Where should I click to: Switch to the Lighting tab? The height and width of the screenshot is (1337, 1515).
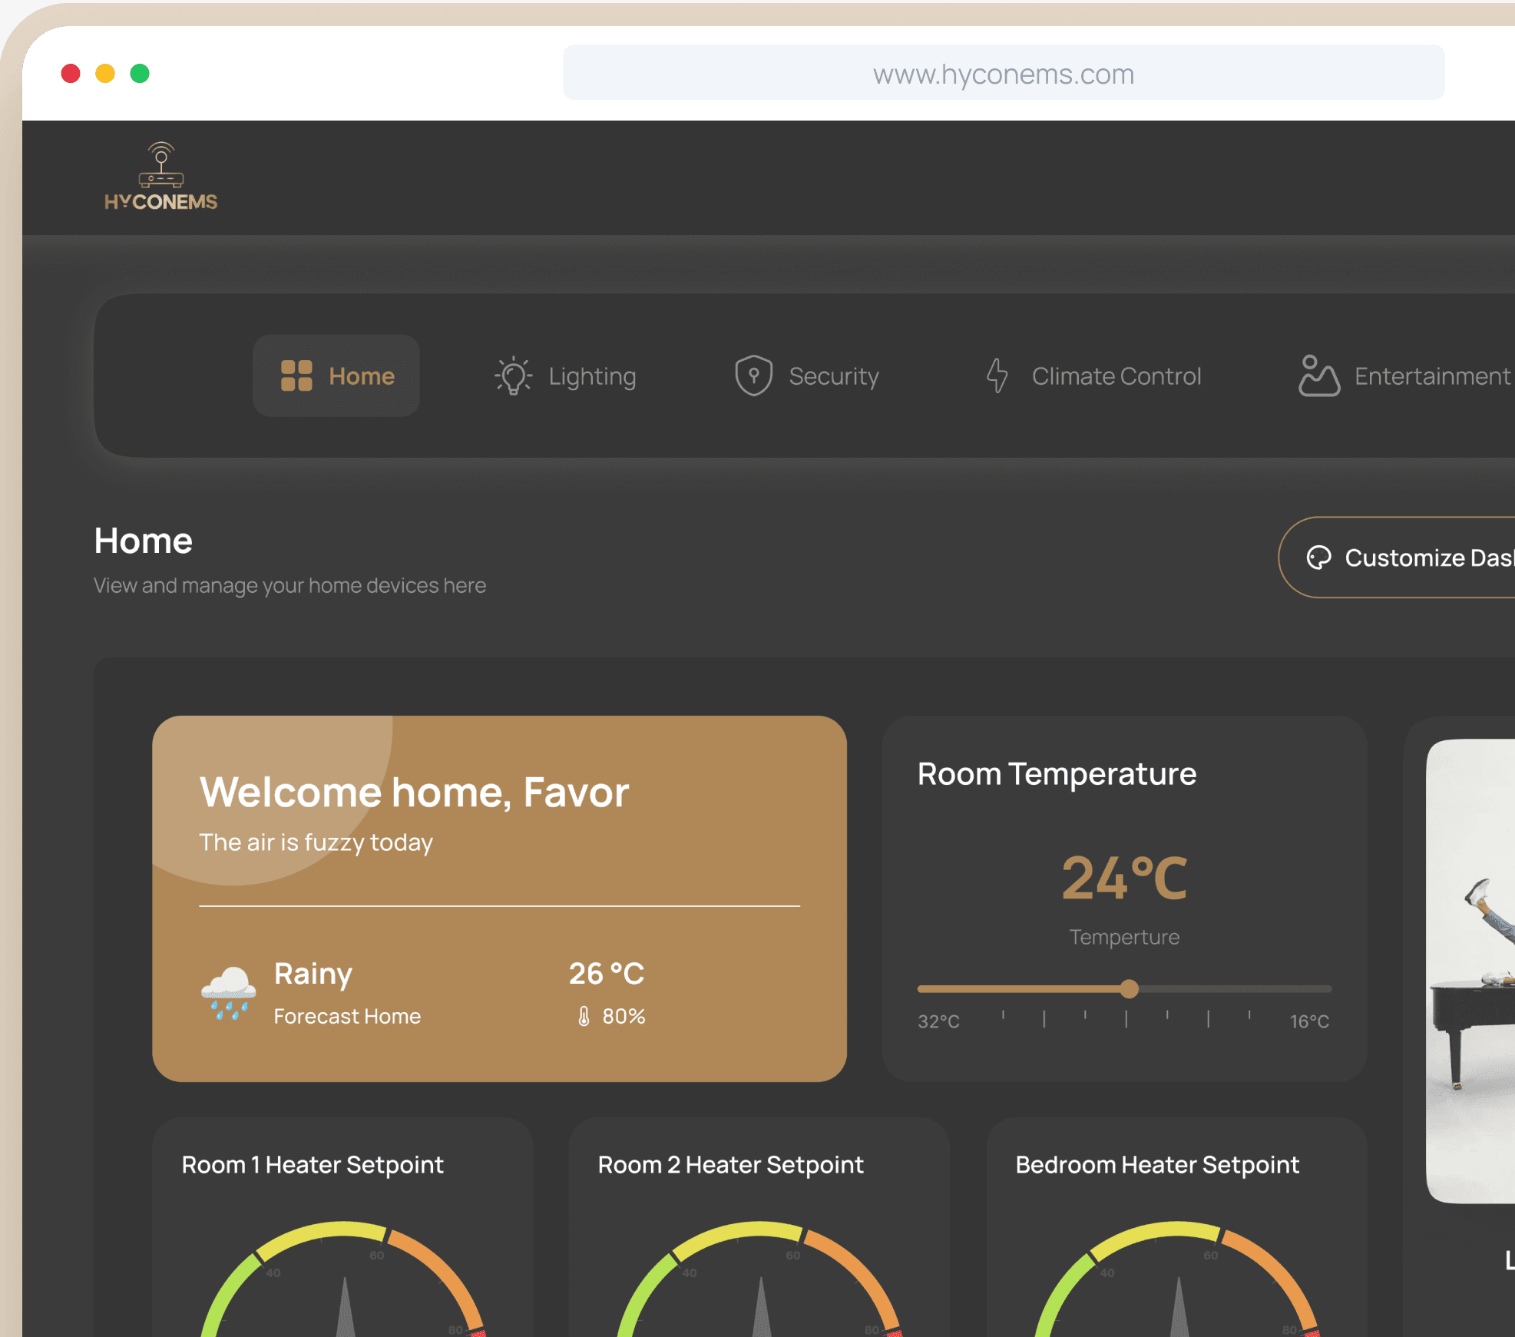565,376
